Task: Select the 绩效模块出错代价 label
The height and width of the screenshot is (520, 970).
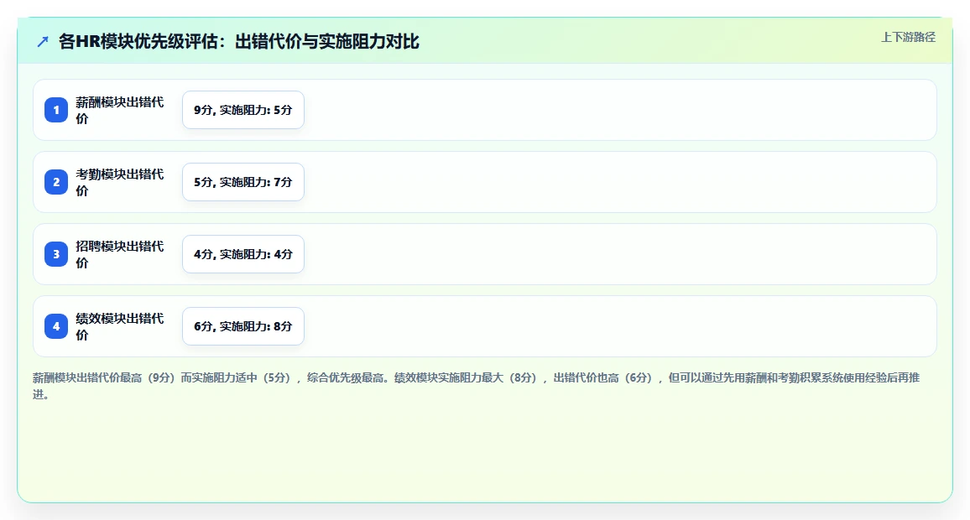Action: 120,326
